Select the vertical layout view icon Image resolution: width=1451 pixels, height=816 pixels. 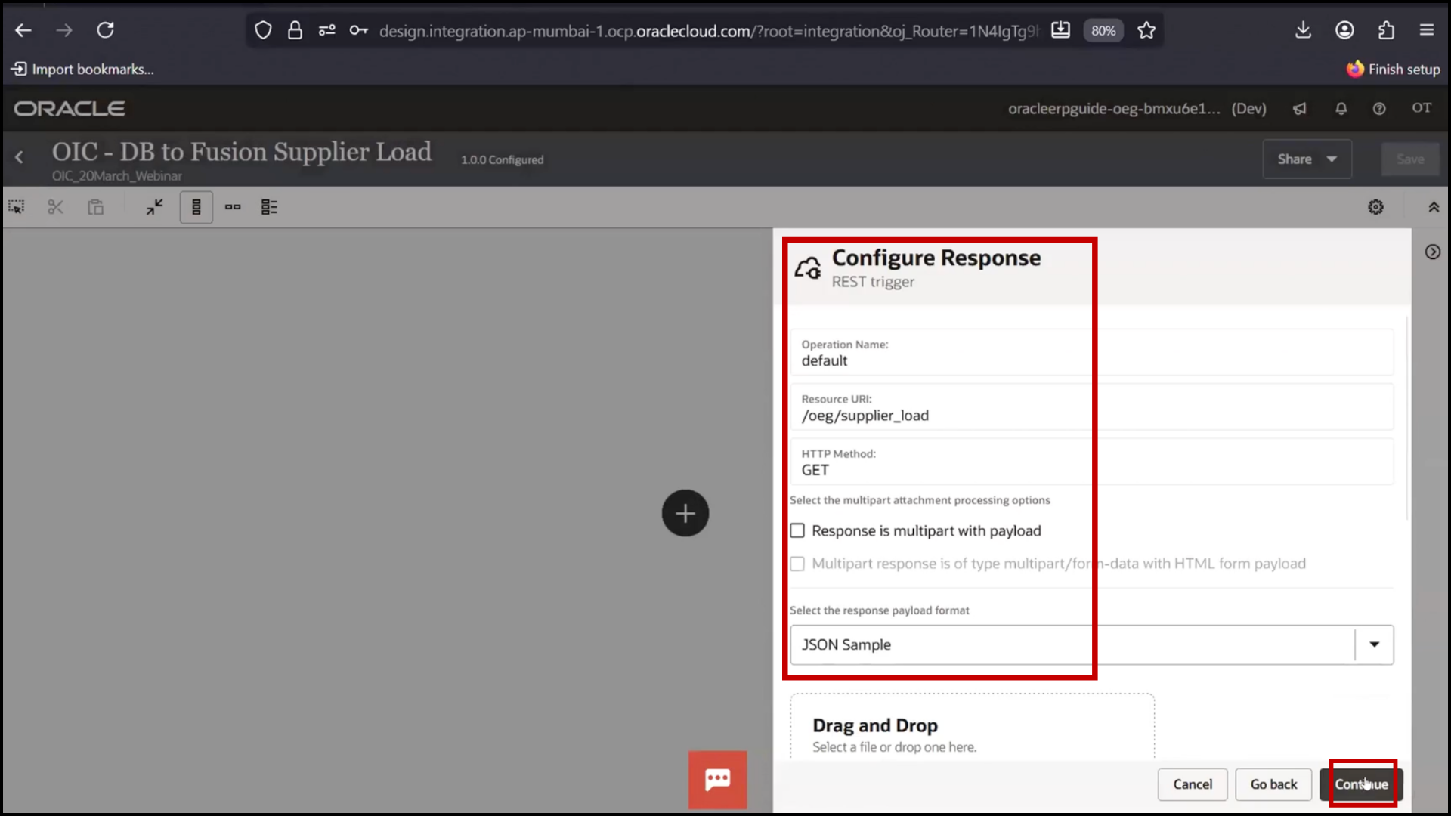[x=196, y=207]
